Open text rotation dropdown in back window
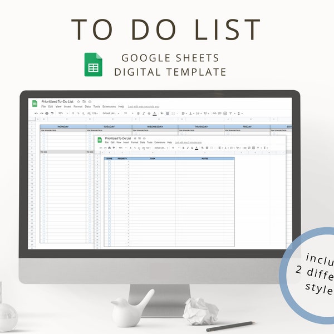The image size is (334, 334). click(x=207, y=114)
